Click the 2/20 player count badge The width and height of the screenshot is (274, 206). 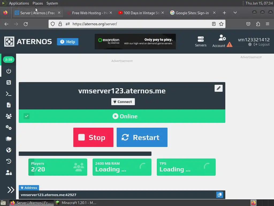9,60
